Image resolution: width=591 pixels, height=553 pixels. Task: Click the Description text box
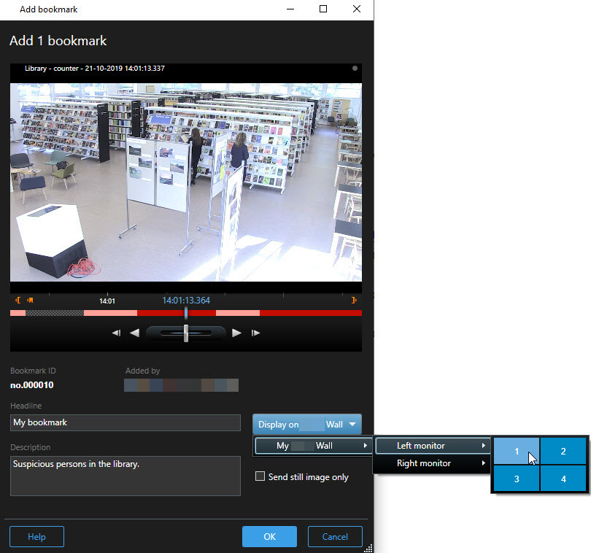[x=125, y=476]
